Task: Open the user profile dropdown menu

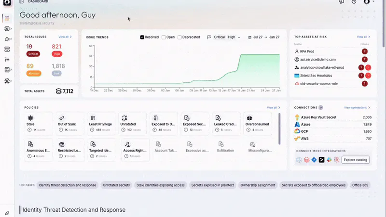Action: coord(369,2)
